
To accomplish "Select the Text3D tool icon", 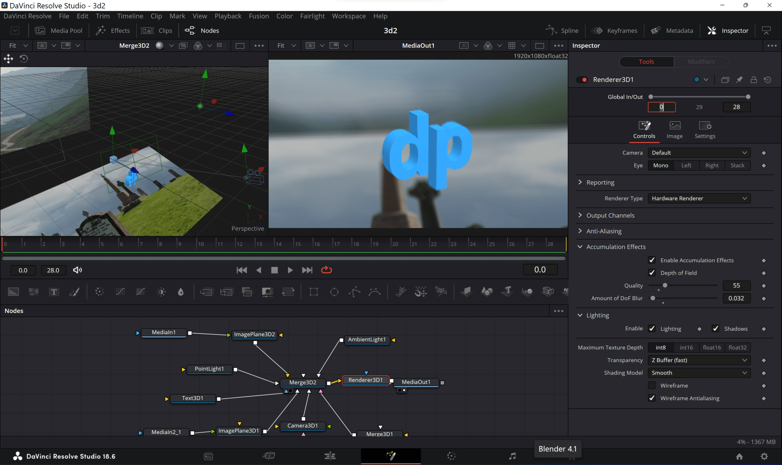I will 507,291.
